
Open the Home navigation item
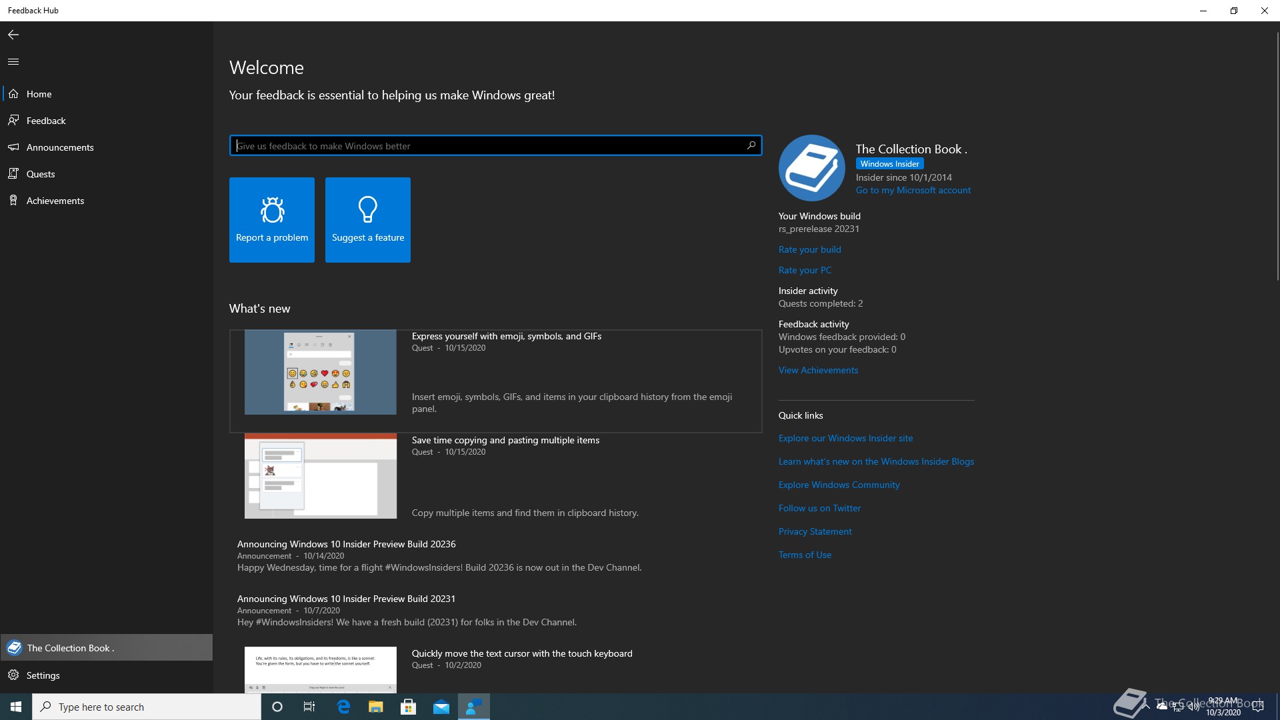pyautogui.click(x=107, y=94)
